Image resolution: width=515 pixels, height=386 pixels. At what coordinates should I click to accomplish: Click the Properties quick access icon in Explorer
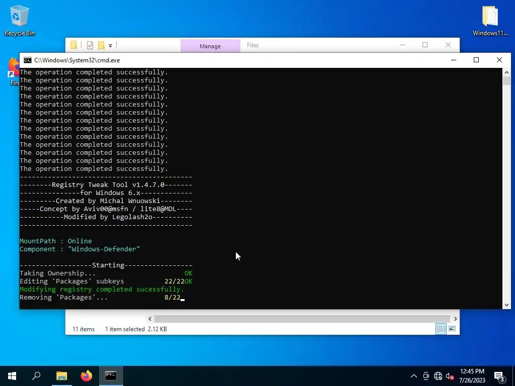pyautogui.click(x=90, y=45)
